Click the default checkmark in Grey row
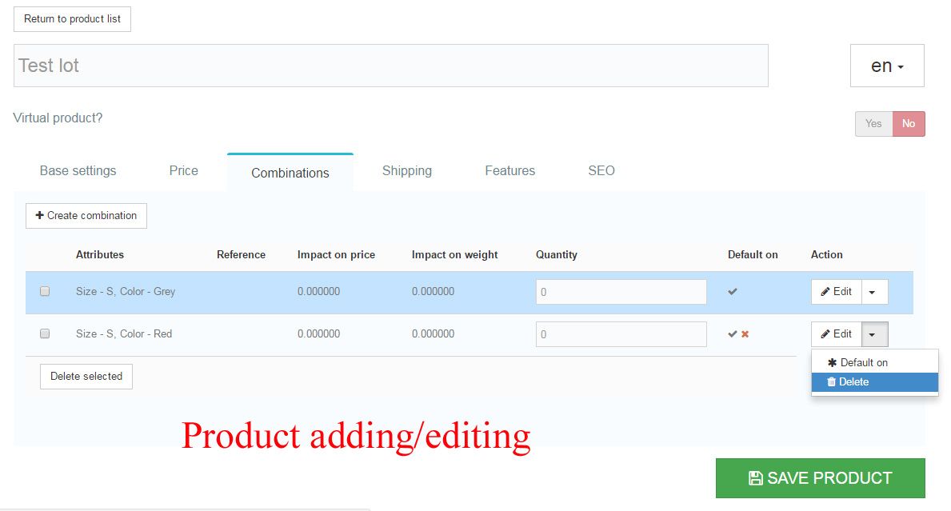Image resolution: width=951 pixels, height=511 pixels. point(733,292)
